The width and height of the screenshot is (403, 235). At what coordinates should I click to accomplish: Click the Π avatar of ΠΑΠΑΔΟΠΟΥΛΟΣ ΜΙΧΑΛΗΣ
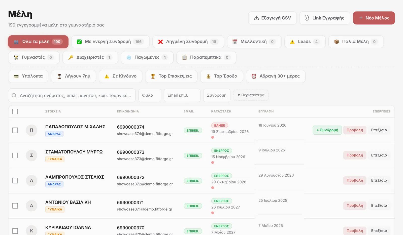(31, 130)
